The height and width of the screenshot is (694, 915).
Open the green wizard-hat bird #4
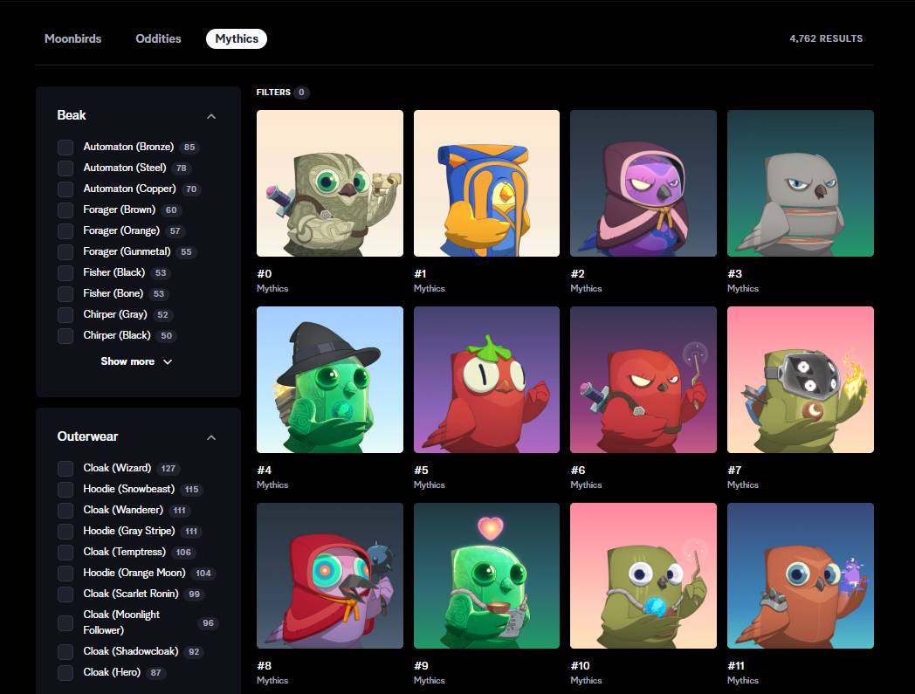[x=329, y=380]
